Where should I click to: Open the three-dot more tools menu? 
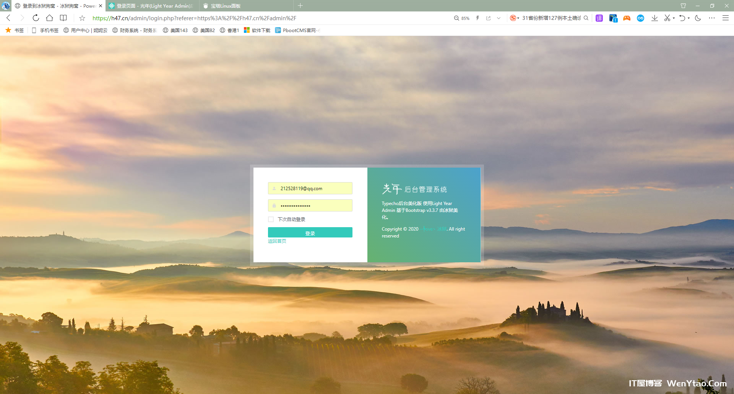711,18
